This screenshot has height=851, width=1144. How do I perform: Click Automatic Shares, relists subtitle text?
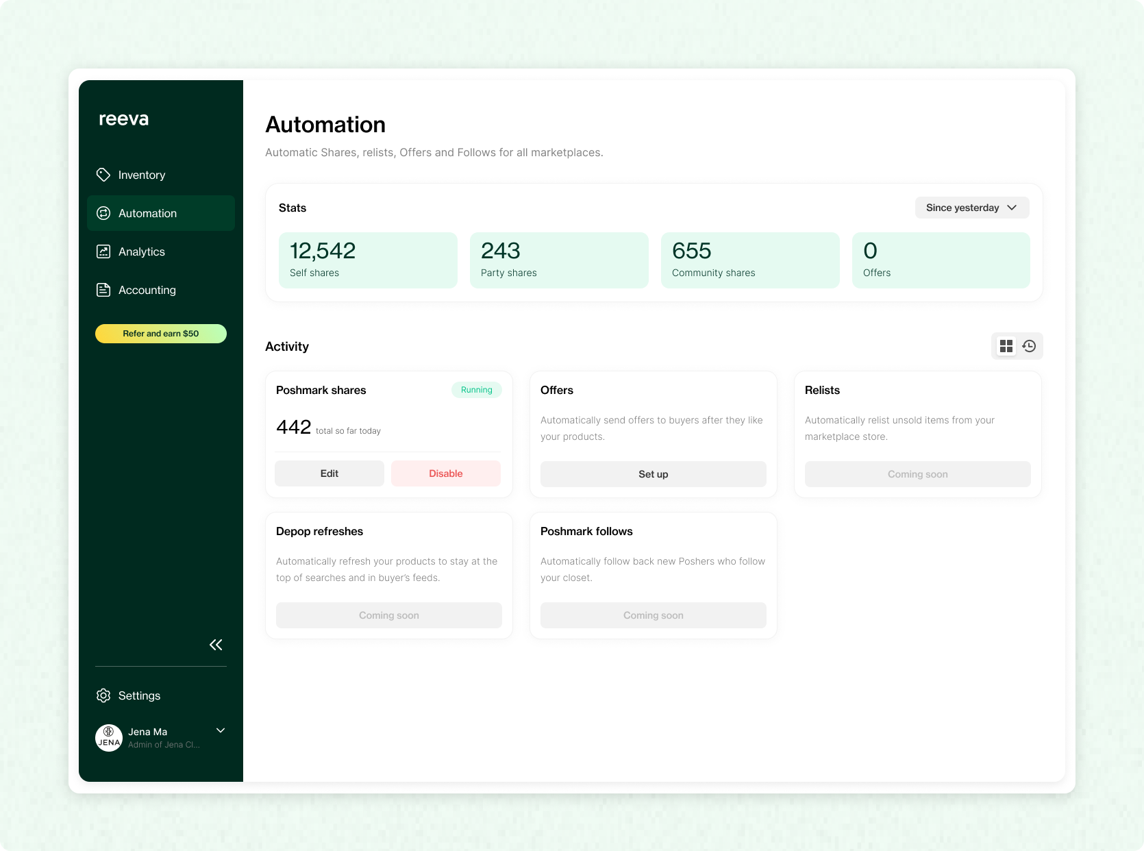pos(434,152)
